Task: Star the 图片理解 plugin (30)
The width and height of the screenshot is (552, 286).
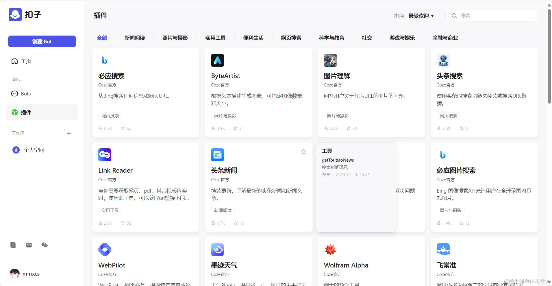Action: 349,128
